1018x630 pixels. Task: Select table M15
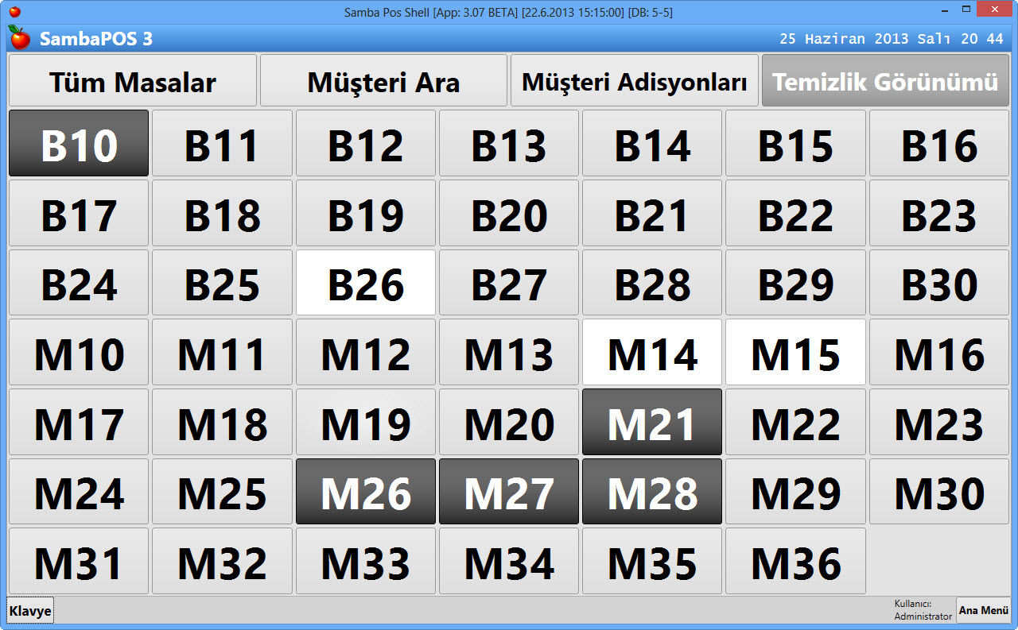[795, 352]
